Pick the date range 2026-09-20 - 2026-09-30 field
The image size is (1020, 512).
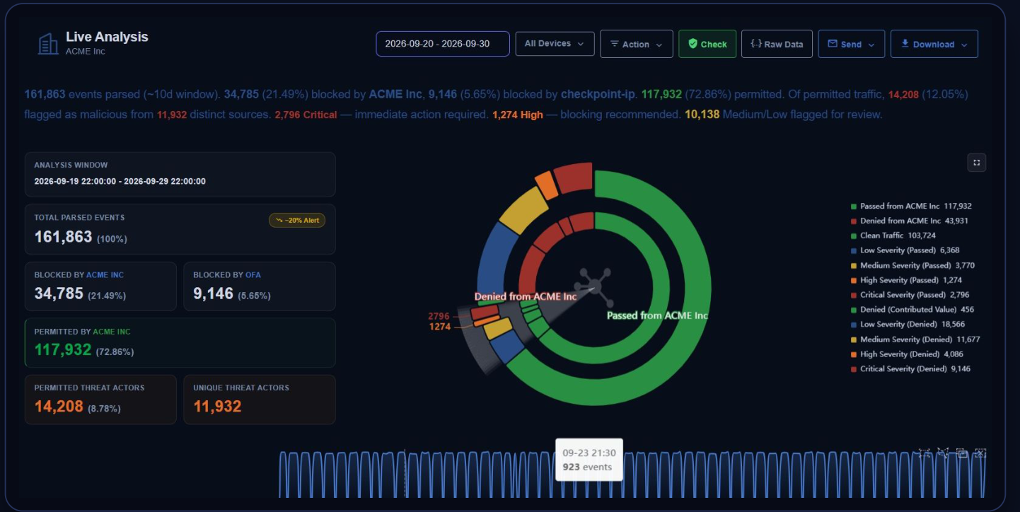coord(443,44)
